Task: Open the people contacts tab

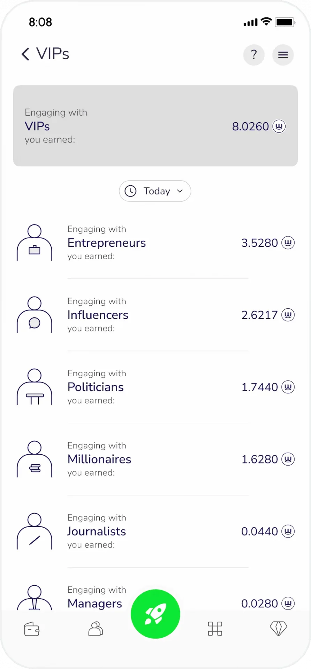Action: pos(96,629)
